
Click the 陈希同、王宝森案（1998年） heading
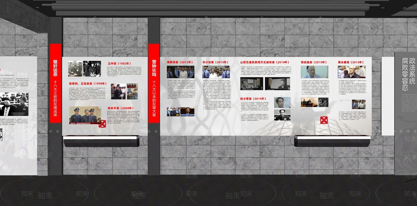click(88, 83)
